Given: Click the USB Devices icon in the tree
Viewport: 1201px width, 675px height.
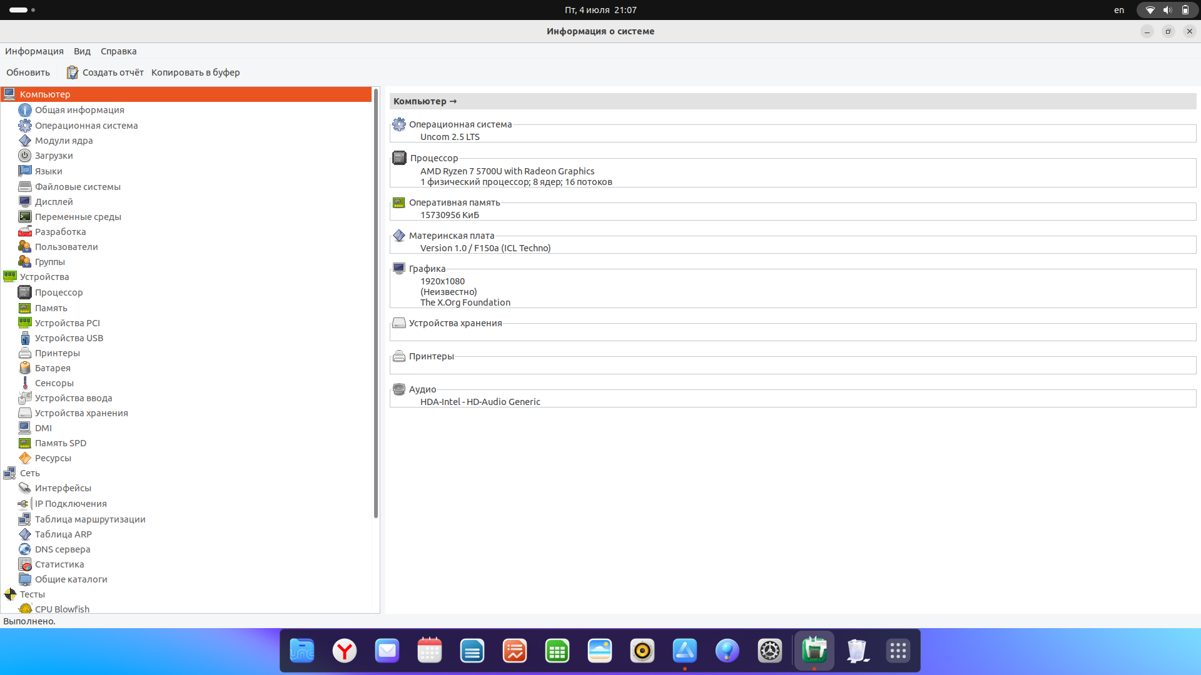Looking at the screenshot, I should point(25,338).
